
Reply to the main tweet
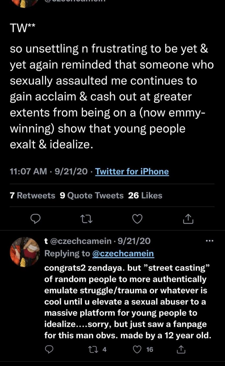[35, 219]
